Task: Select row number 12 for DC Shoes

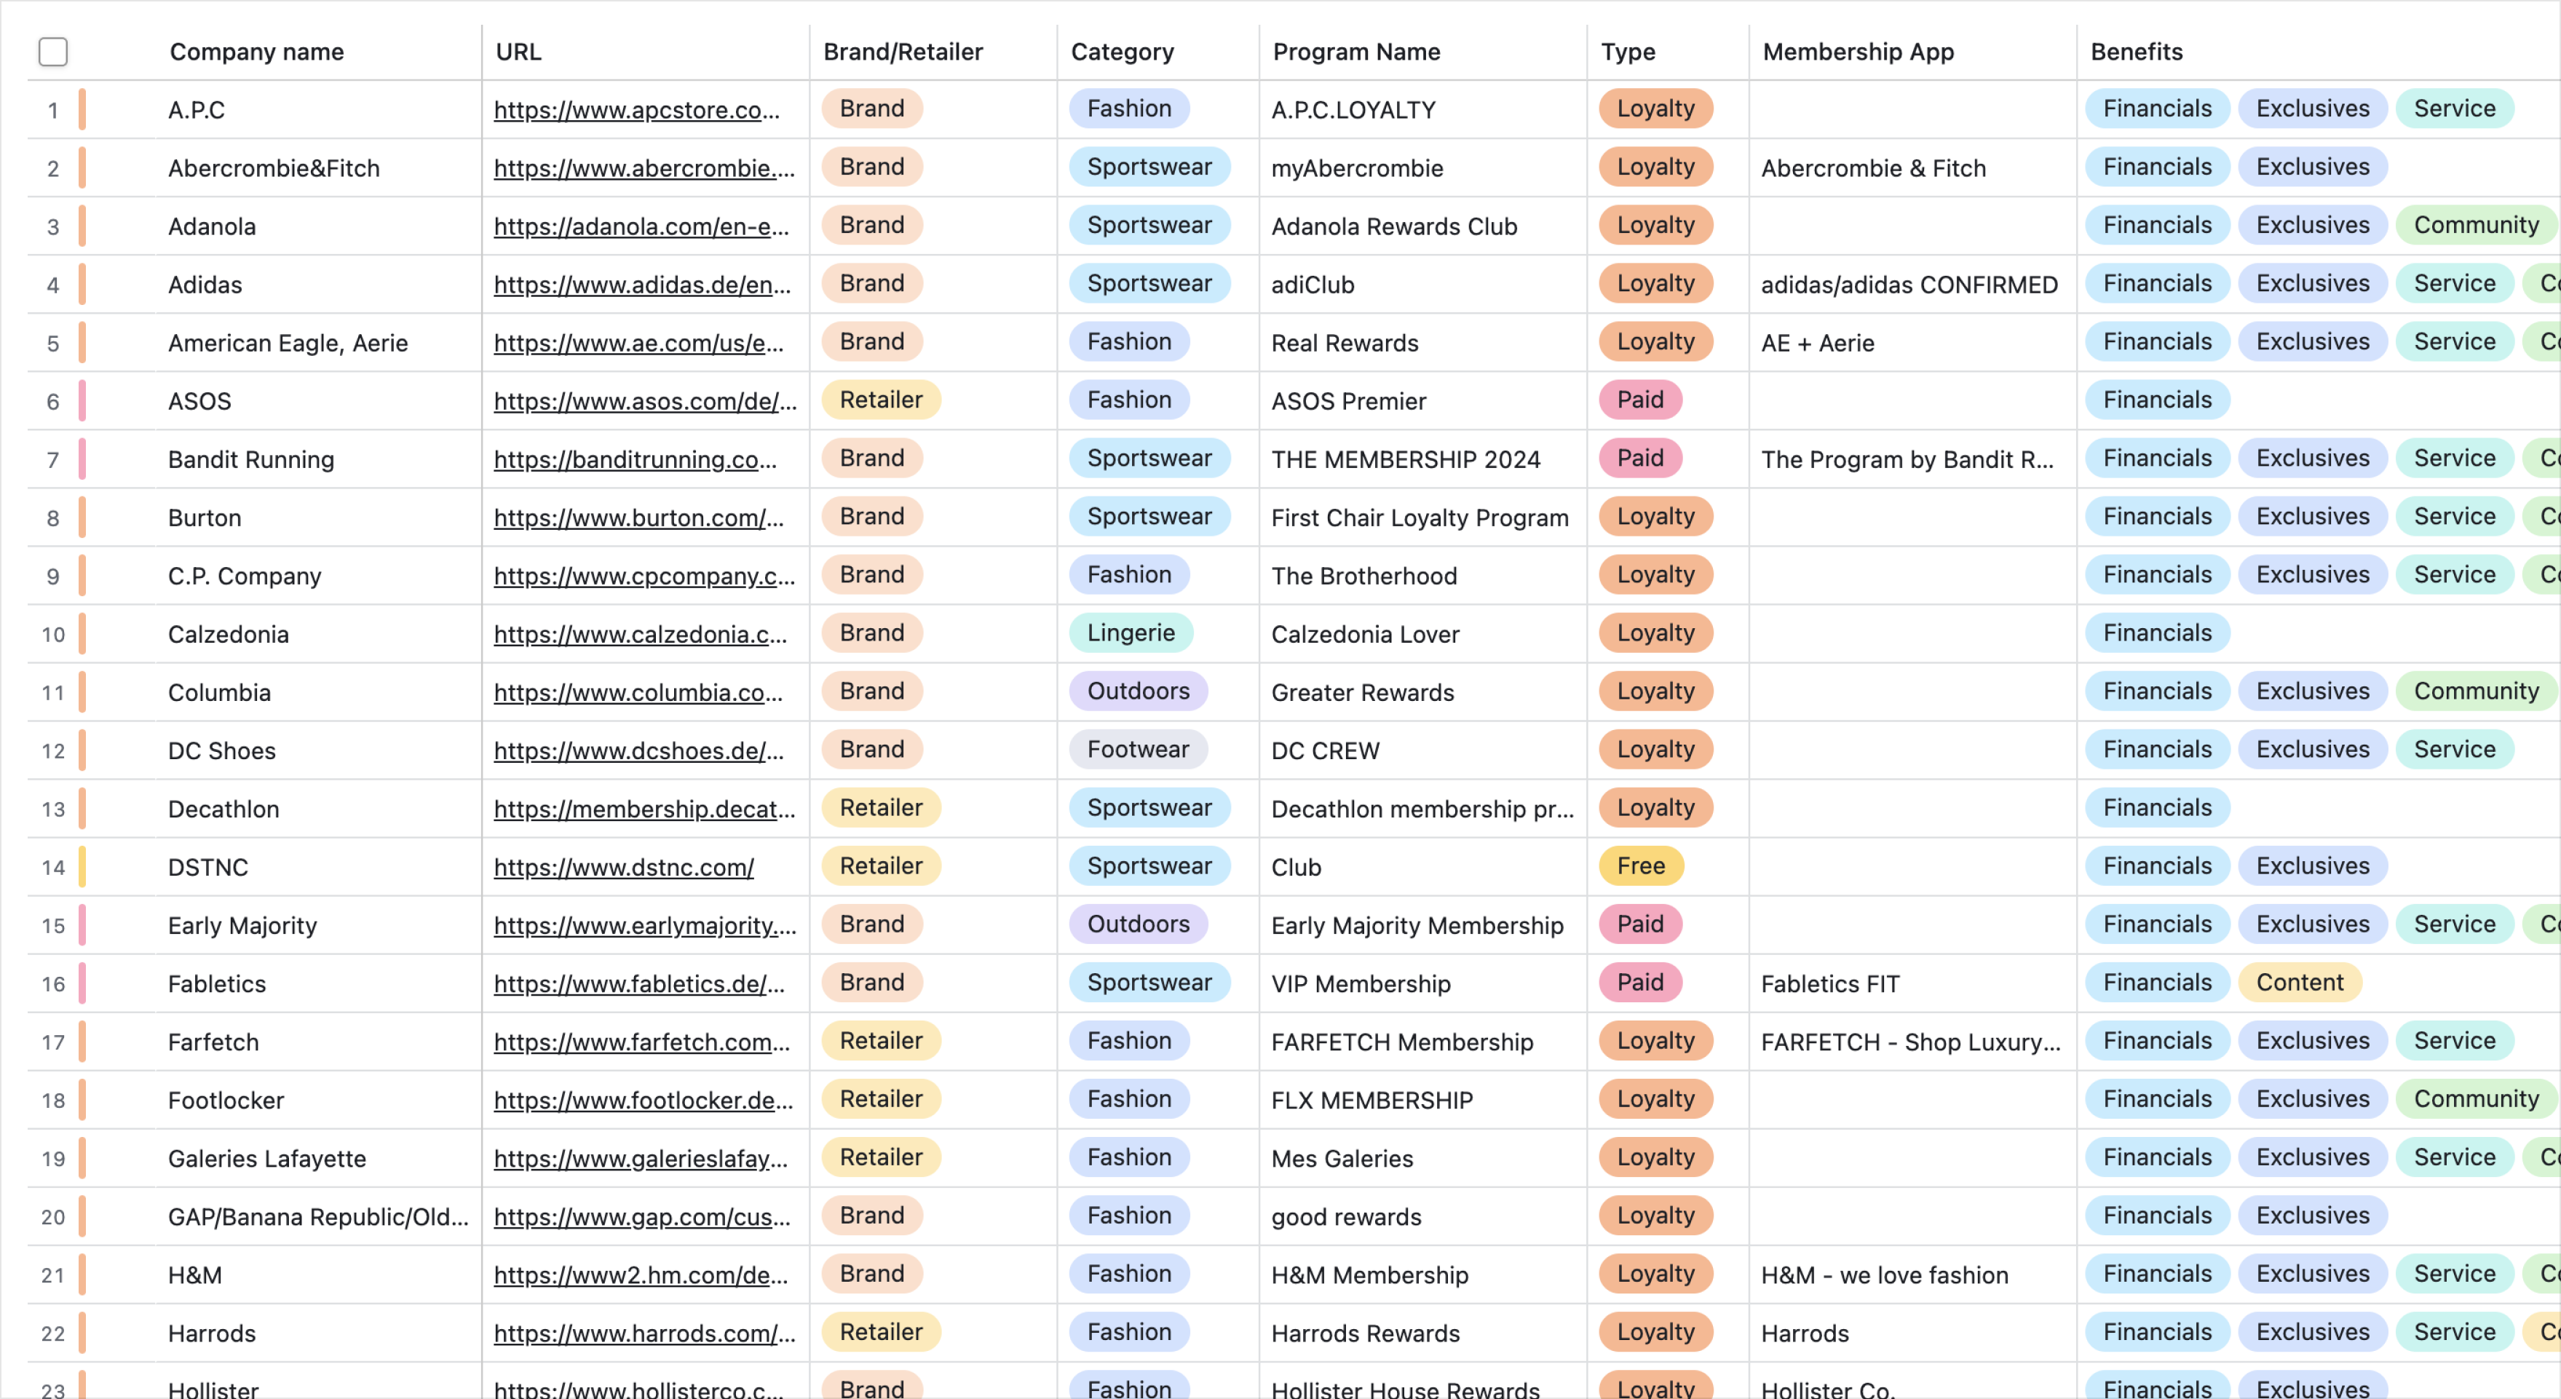Action: [52, 750]
